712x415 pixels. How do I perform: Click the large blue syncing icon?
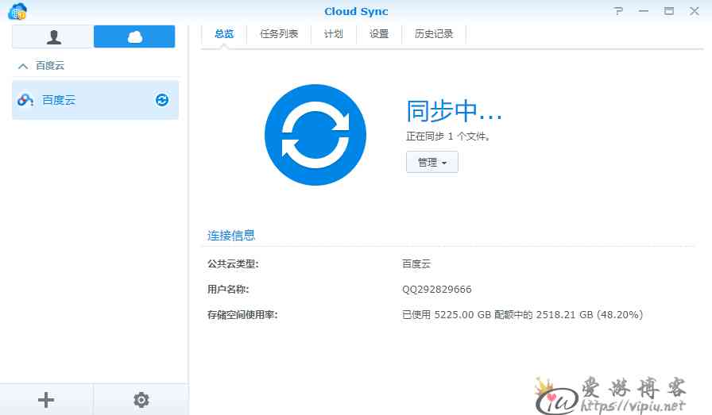coord(315,134)
